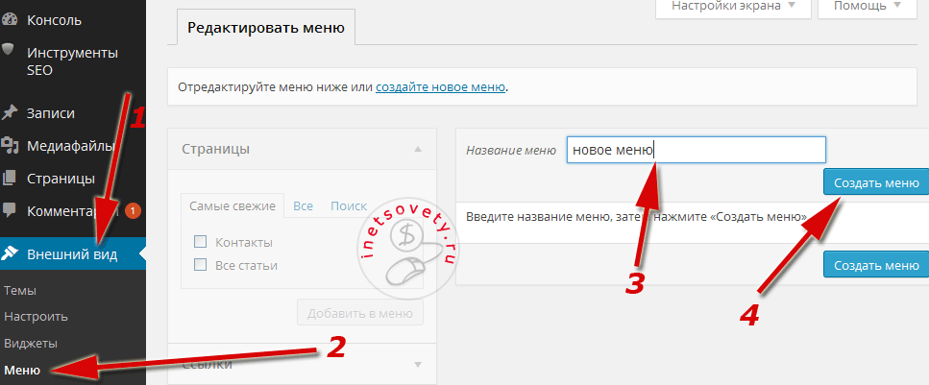Click the lower Создать меню button
Image resolution: width=929 pixels, height=385 pixels.
[876, 265]
